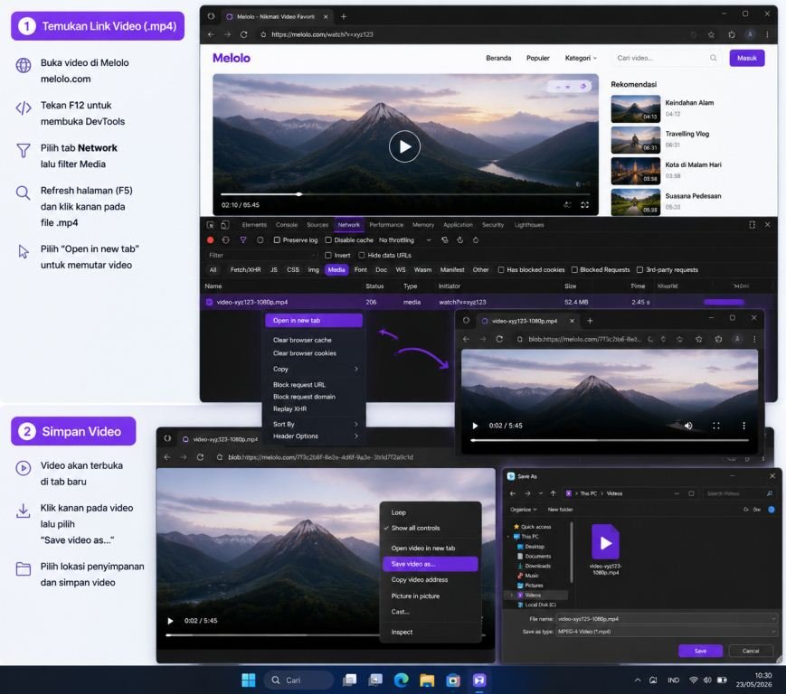The image size is (786, 694).
Task: Expand the Kategori dropdown in the Melolo navbar
Action: coord(581,58)
